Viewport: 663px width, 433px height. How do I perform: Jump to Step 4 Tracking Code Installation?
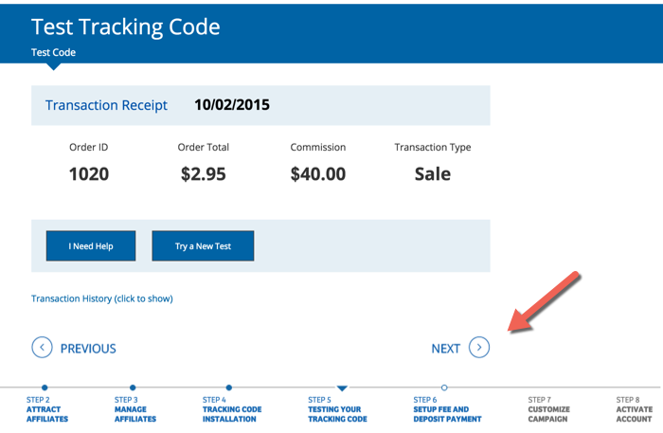(232, 409)
